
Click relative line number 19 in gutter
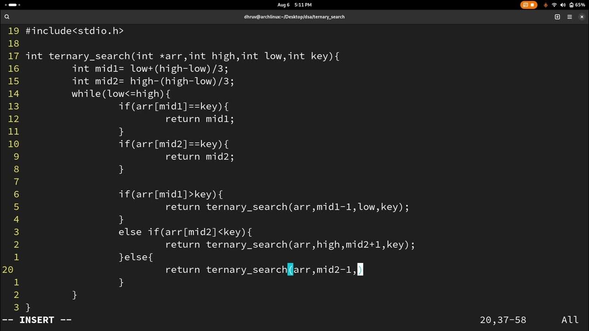pyautogui.click(x=13, y=31)
